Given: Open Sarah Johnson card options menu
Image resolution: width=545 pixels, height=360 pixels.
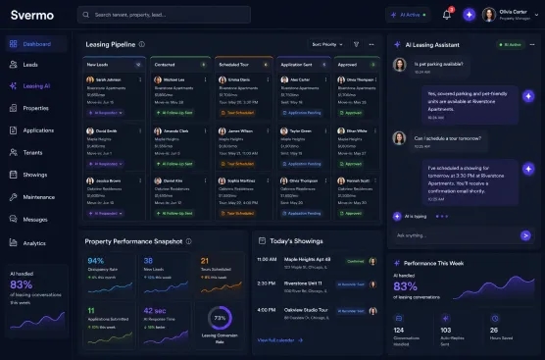Looking at the screenshot, I should (x=140, y=80).
